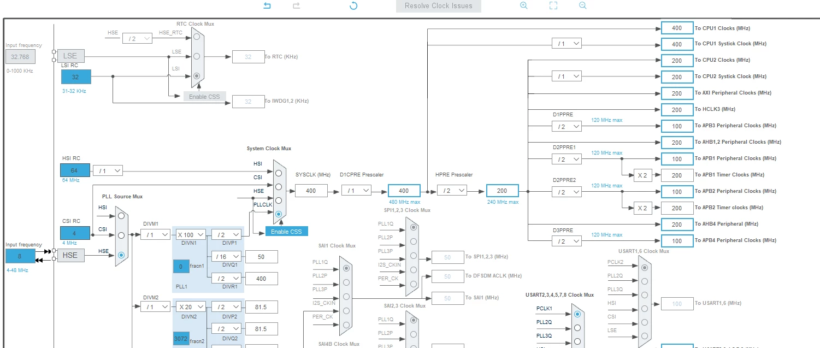
Task: Open the D1CPRE Prescaler dropdown
Action: pos(356,191)
